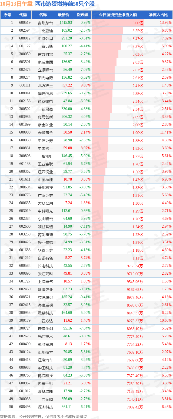173x419 pixels.
Task: Select stock name 东山精密
Action: coord(45,219)
